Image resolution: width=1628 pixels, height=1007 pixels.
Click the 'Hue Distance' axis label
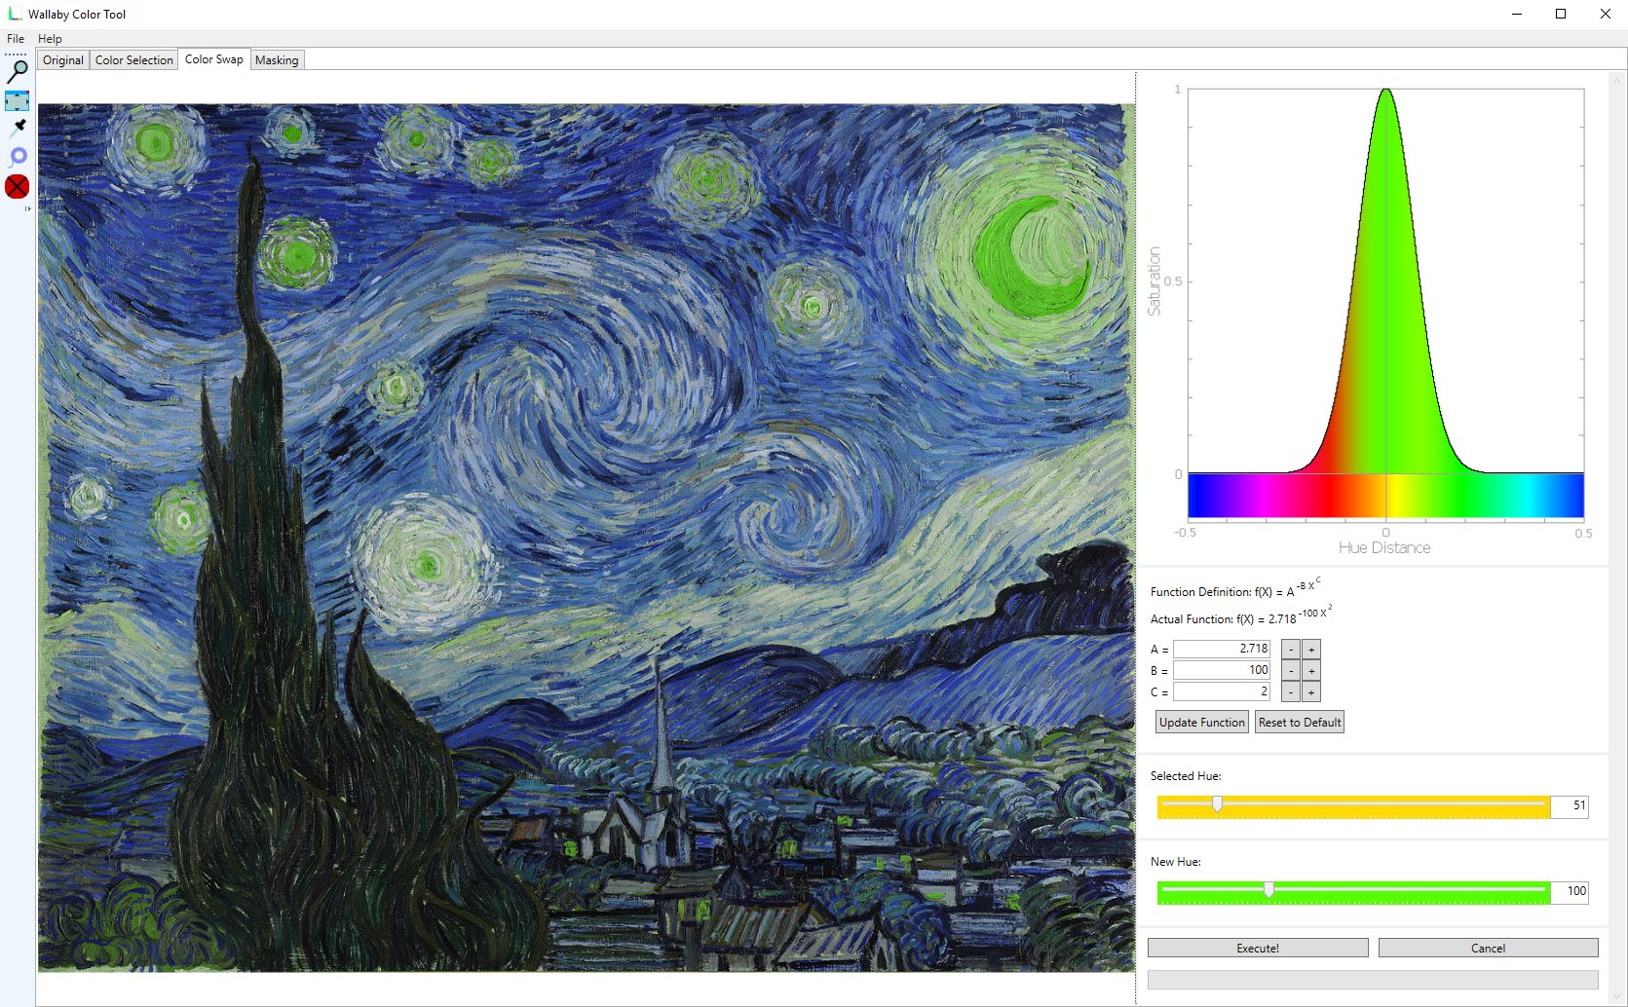click(x=1384, y=547)
